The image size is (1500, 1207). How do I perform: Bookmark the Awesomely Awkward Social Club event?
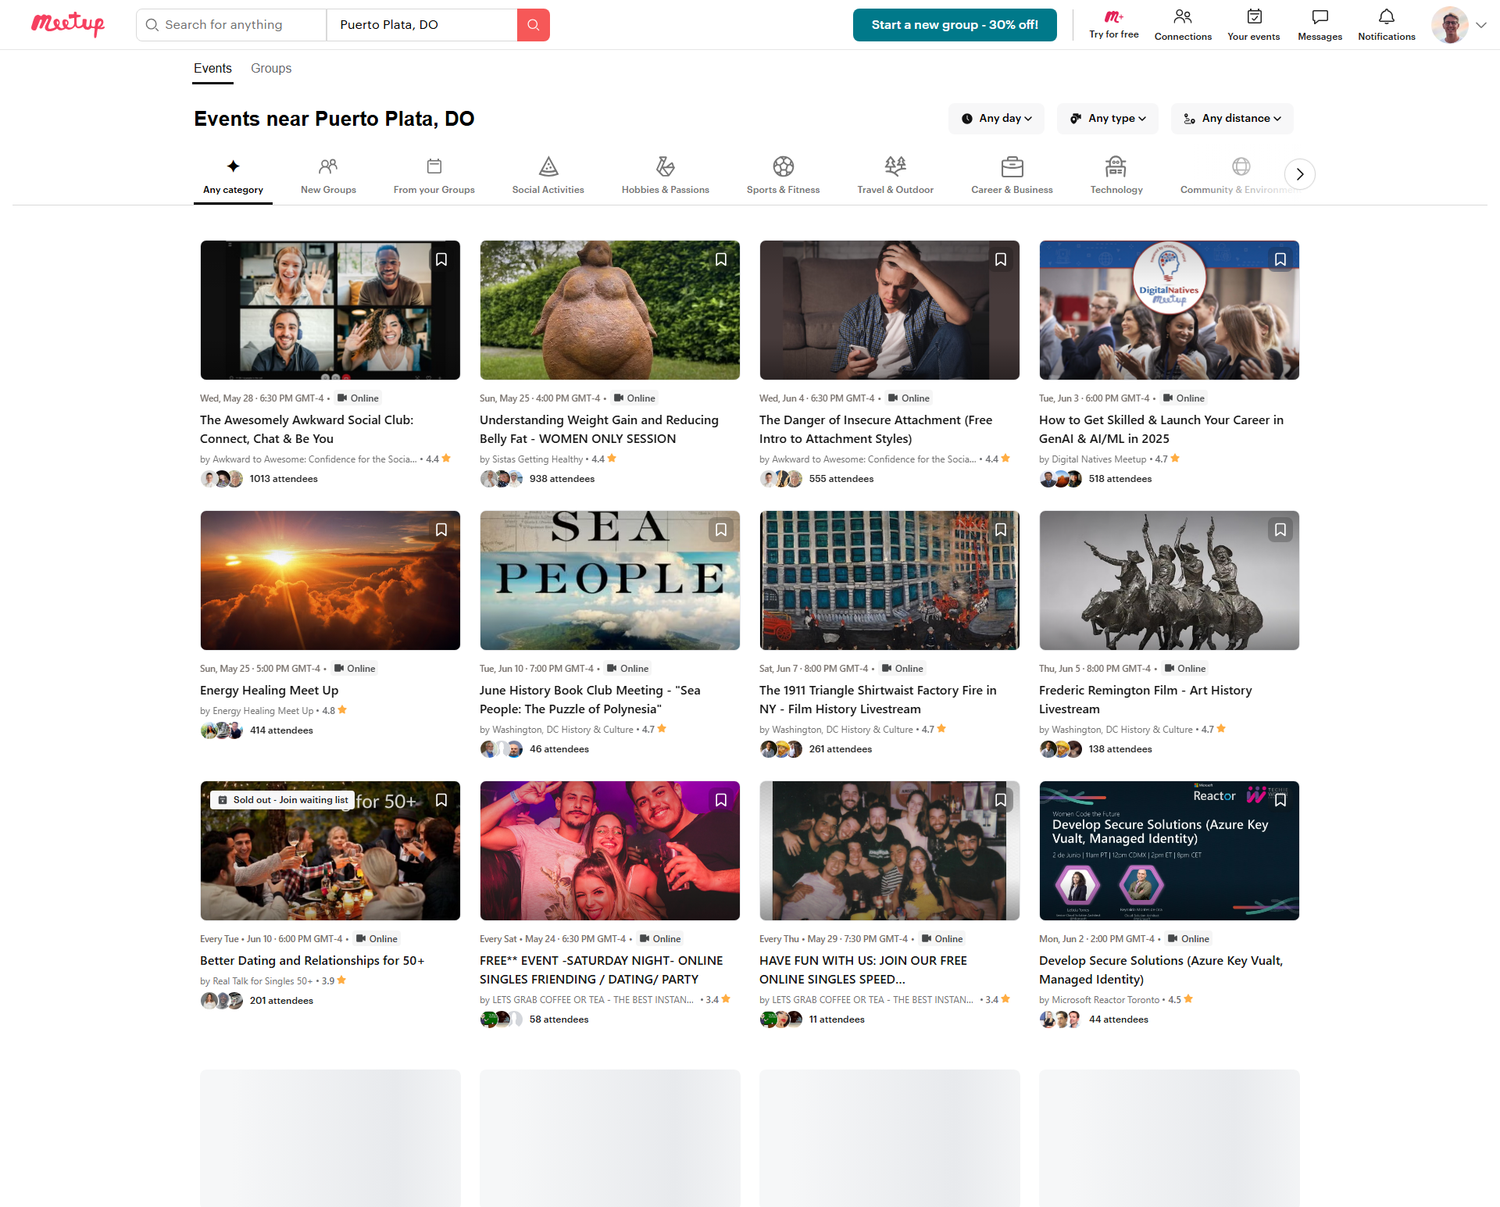click(441, 259)
